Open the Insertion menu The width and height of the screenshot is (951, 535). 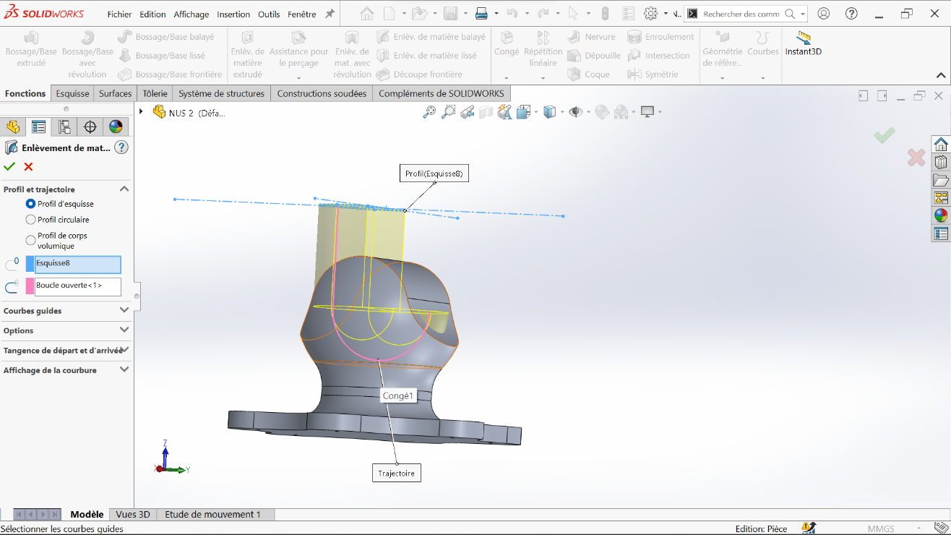(x=233, y=14)
